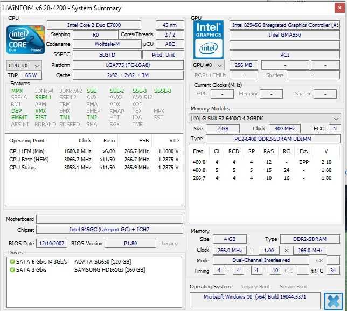The width and height of the screenshot is (347, 311).
Task: Click the blue X button beside Operating System
Action: pyautogui.click(x=333, y=301)
